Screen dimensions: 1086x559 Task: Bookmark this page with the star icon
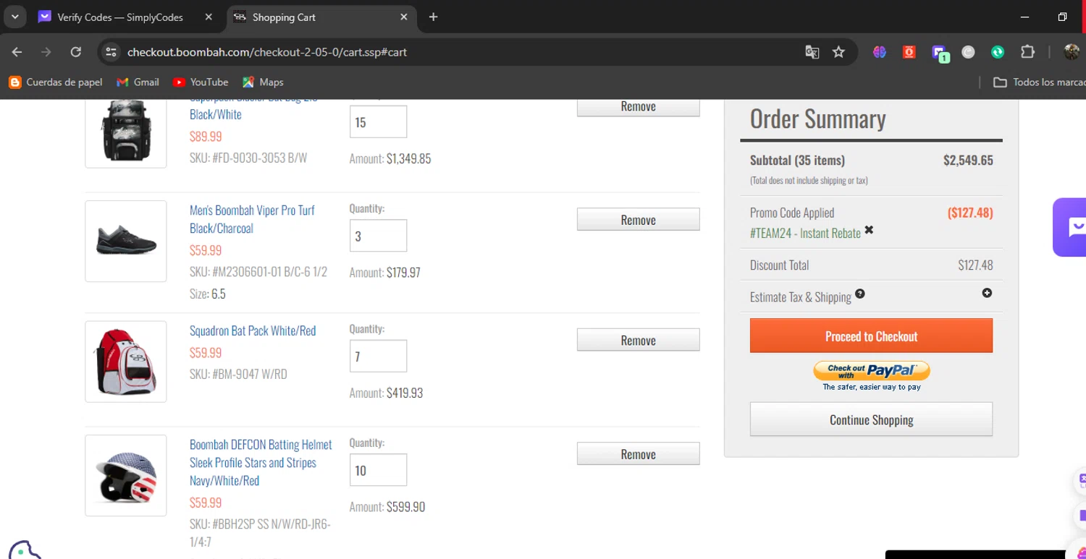pyautogui.click(x=838, y=52)
